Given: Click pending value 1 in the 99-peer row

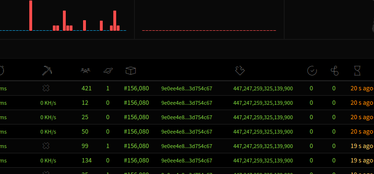Looking at the screenshot, I should [x=108, y=146].
